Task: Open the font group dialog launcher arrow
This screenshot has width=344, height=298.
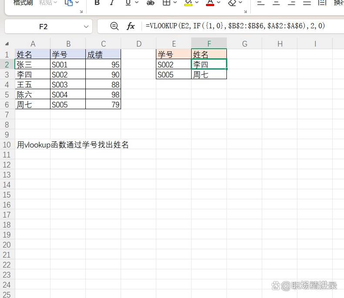Action: 245,12
